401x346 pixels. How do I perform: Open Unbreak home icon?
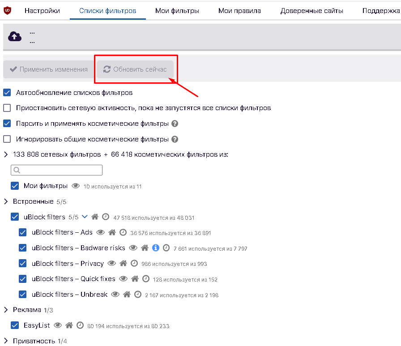[127, 295]
